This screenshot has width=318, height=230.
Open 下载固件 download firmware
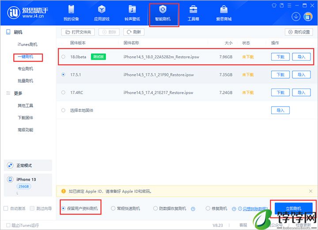pos(25,118)
